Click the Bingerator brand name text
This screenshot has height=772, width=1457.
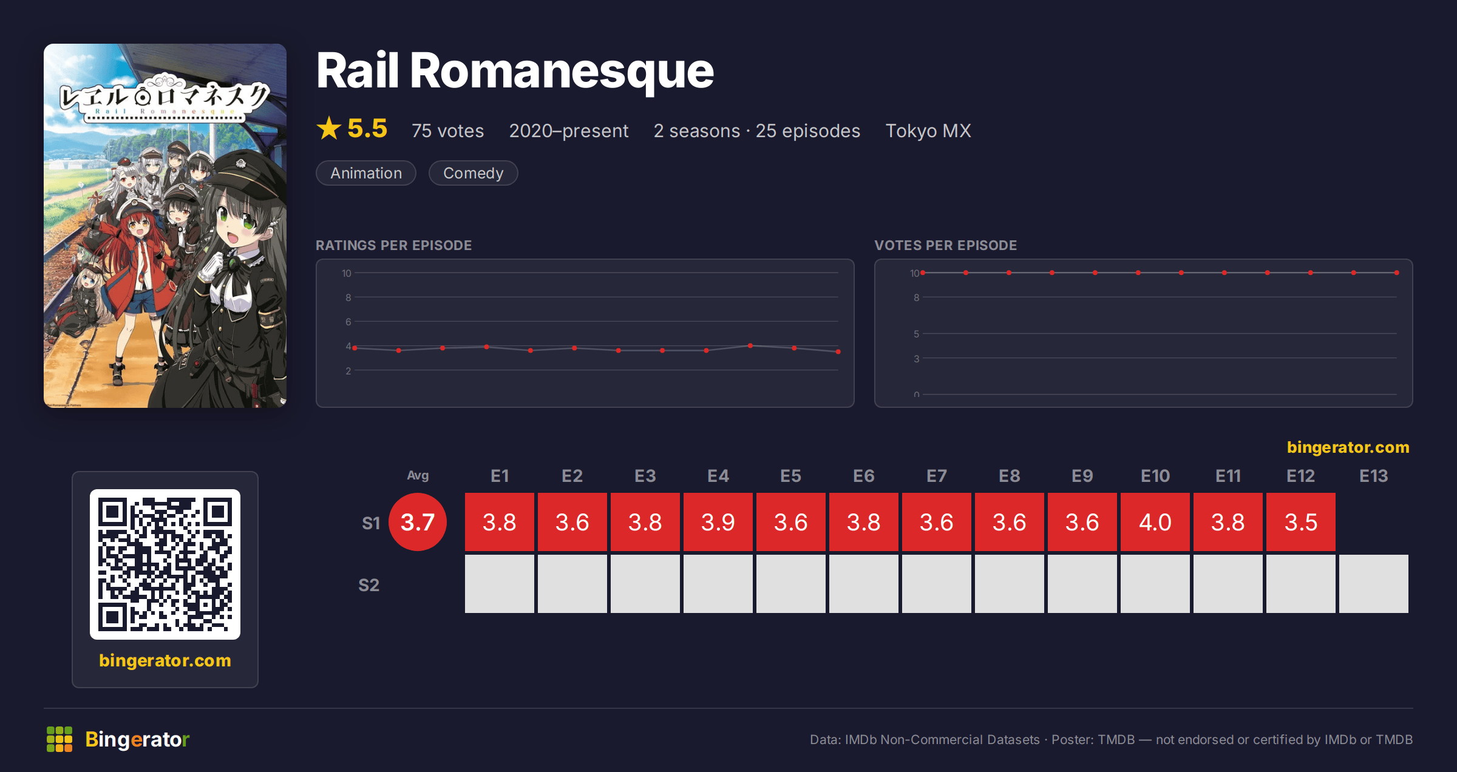[137, 739]
